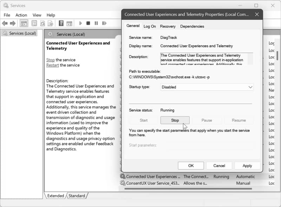Image resolution: width=281 pixels, height=207 pixels.
Task: Switch to the General tab
Action: pyautogui.click(x=133, y=26)
